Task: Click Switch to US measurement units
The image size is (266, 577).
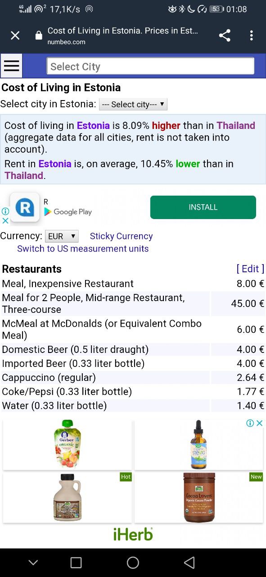Action: tap(83, 248)
